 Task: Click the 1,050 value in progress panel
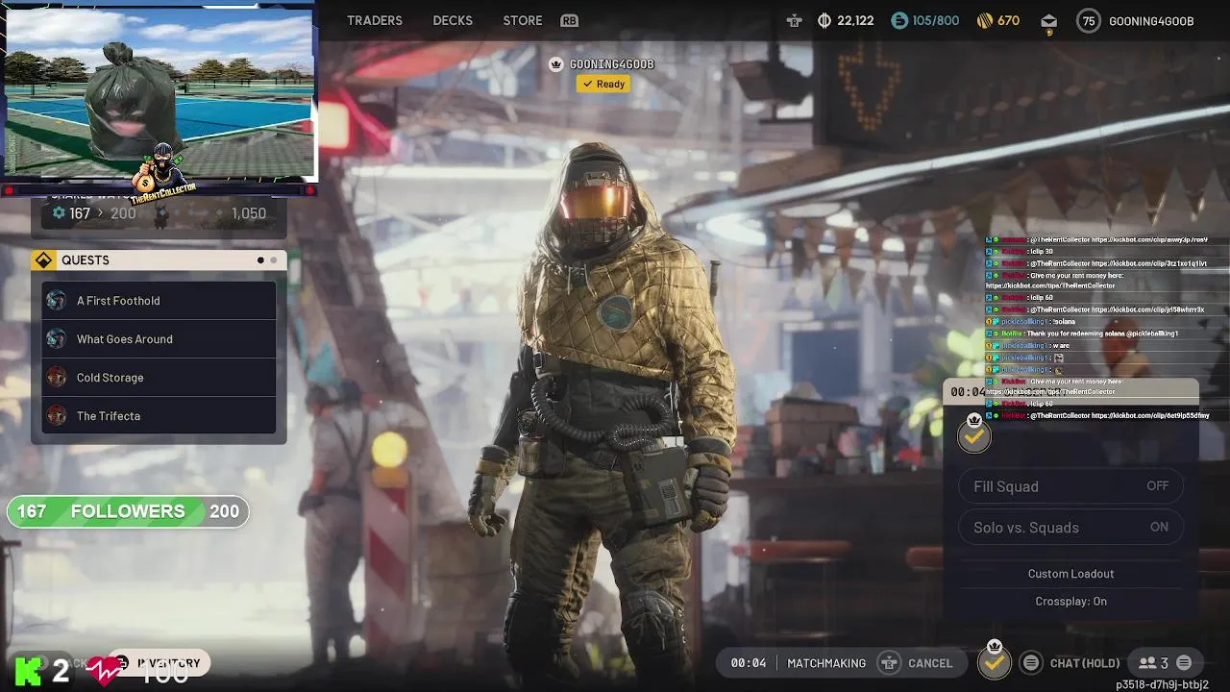point(248,213)
